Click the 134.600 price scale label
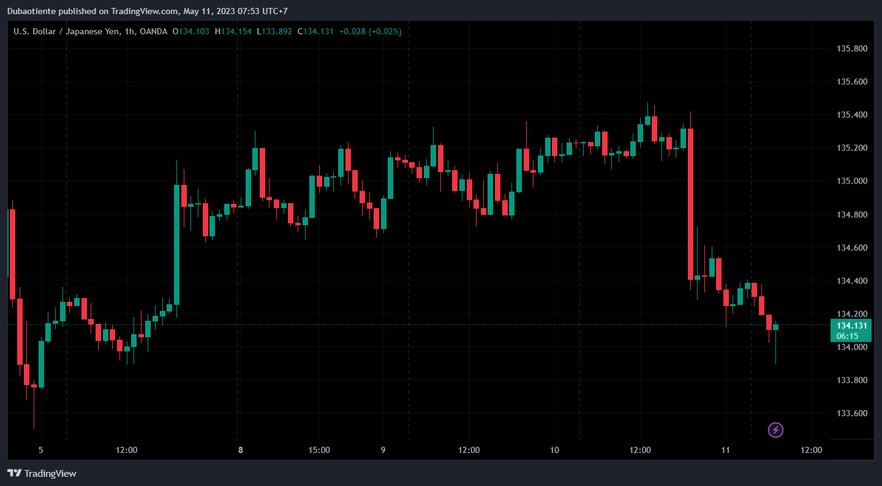Image resolution: width=882 pixels, height=486 pixels. point(852,247)
